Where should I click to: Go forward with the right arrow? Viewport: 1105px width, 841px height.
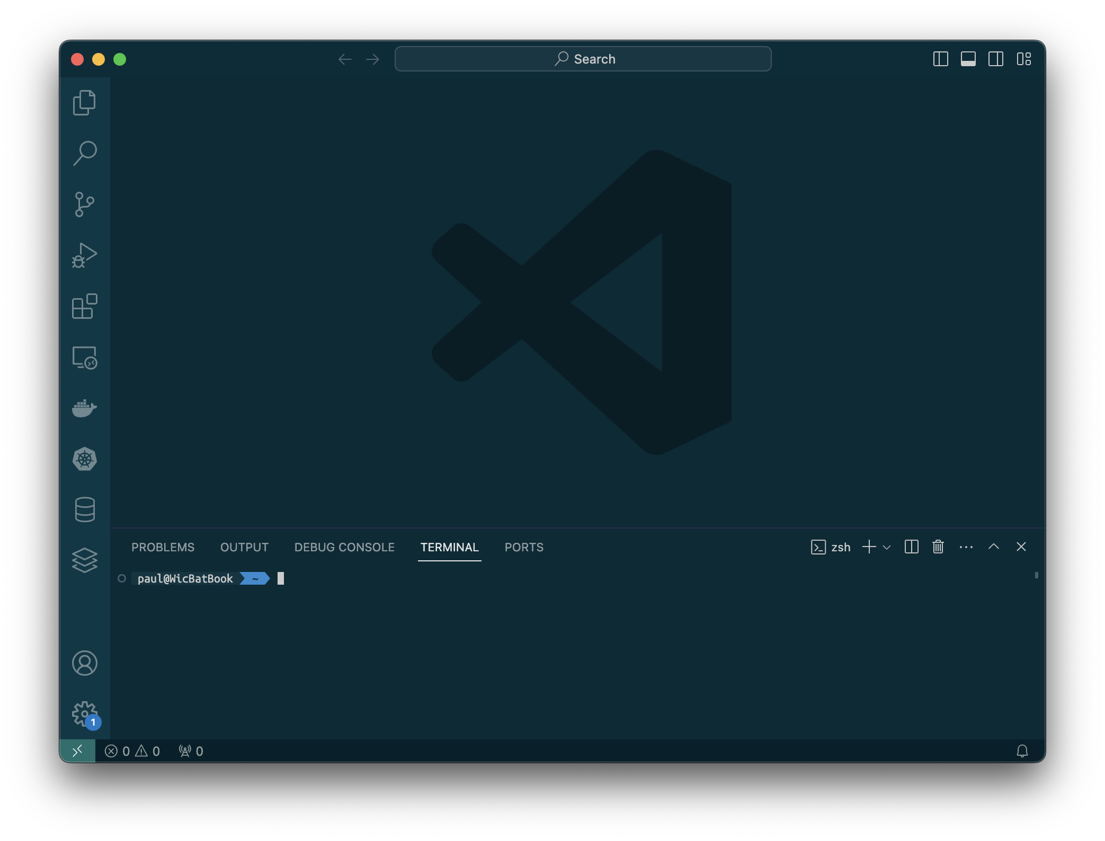pos(372,59)
